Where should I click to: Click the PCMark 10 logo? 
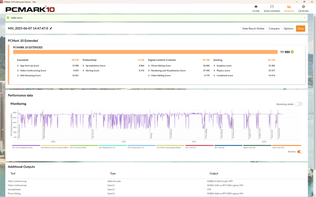pos(30,9)
